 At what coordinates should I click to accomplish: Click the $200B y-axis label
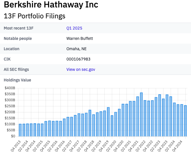10,112
